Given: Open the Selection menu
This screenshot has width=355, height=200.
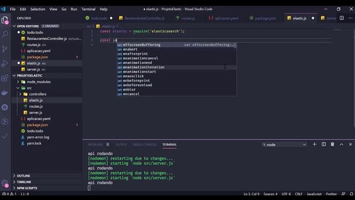Looking at the screenshot, I should point(38,9).
